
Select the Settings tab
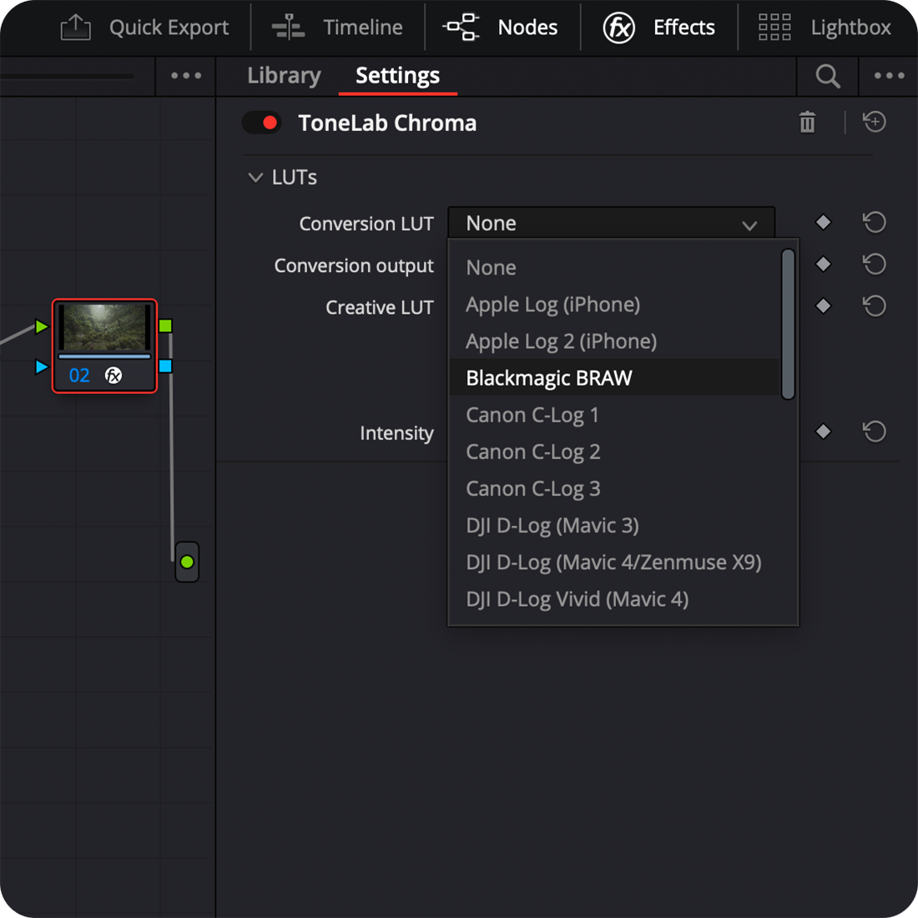[x=397, y=76]
